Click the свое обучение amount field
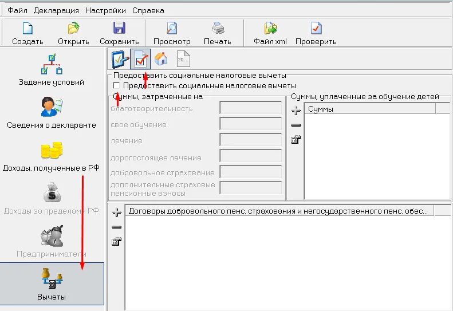This screenshot has height=311, width=453. coord(250,124)
